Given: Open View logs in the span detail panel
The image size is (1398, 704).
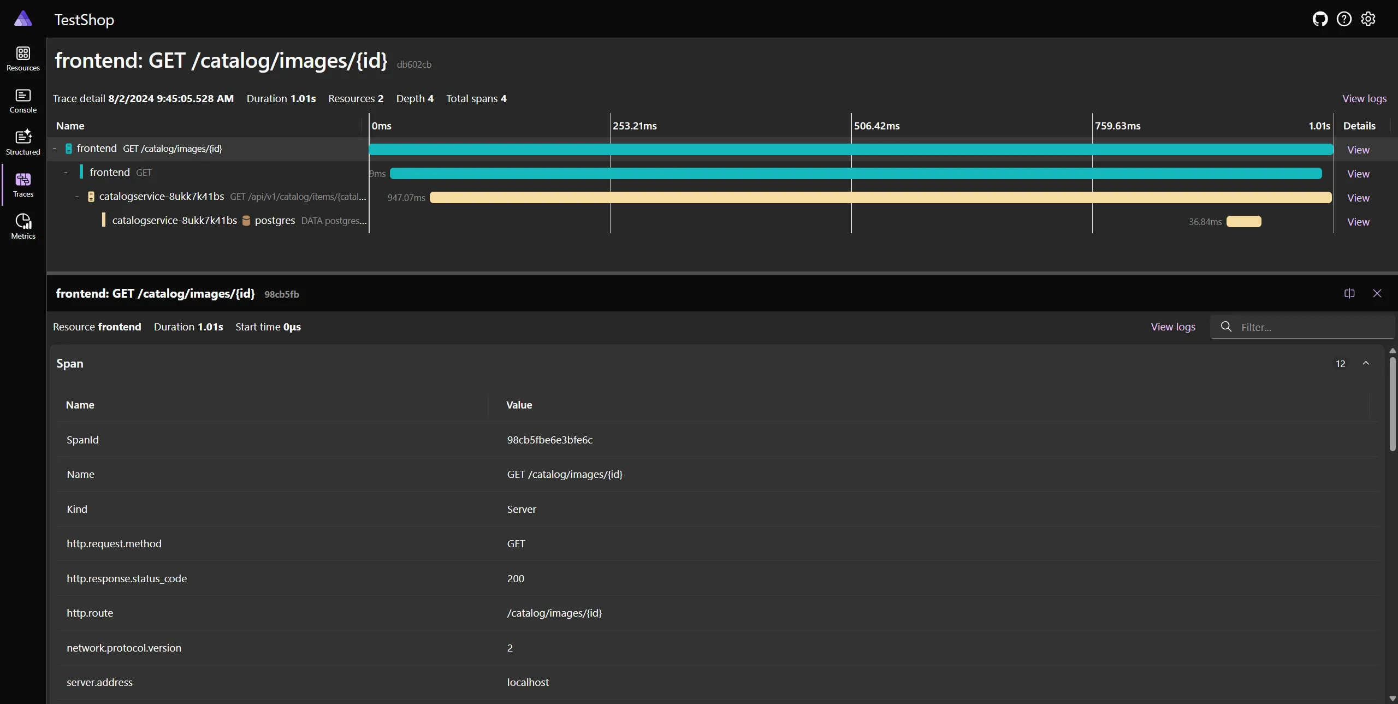Looking at the screenshot, I should coord(1172,327).
